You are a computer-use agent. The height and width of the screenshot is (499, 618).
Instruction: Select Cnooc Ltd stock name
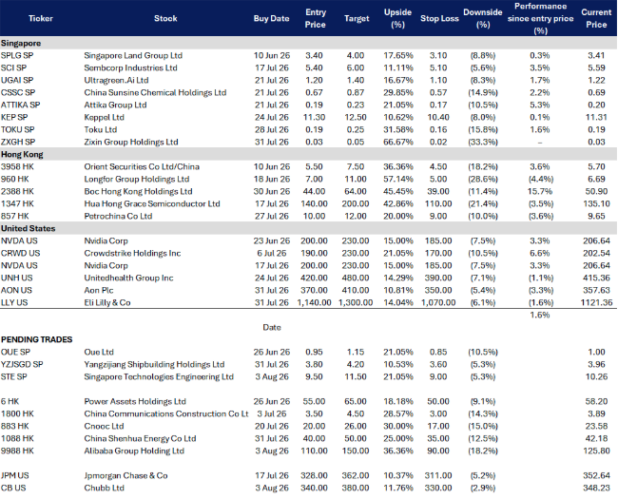tap(104, 426)
